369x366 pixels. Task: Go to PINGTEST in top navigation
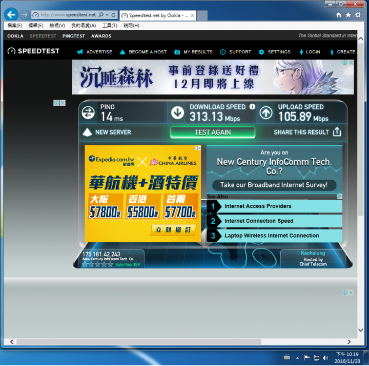tap(74, 36)
